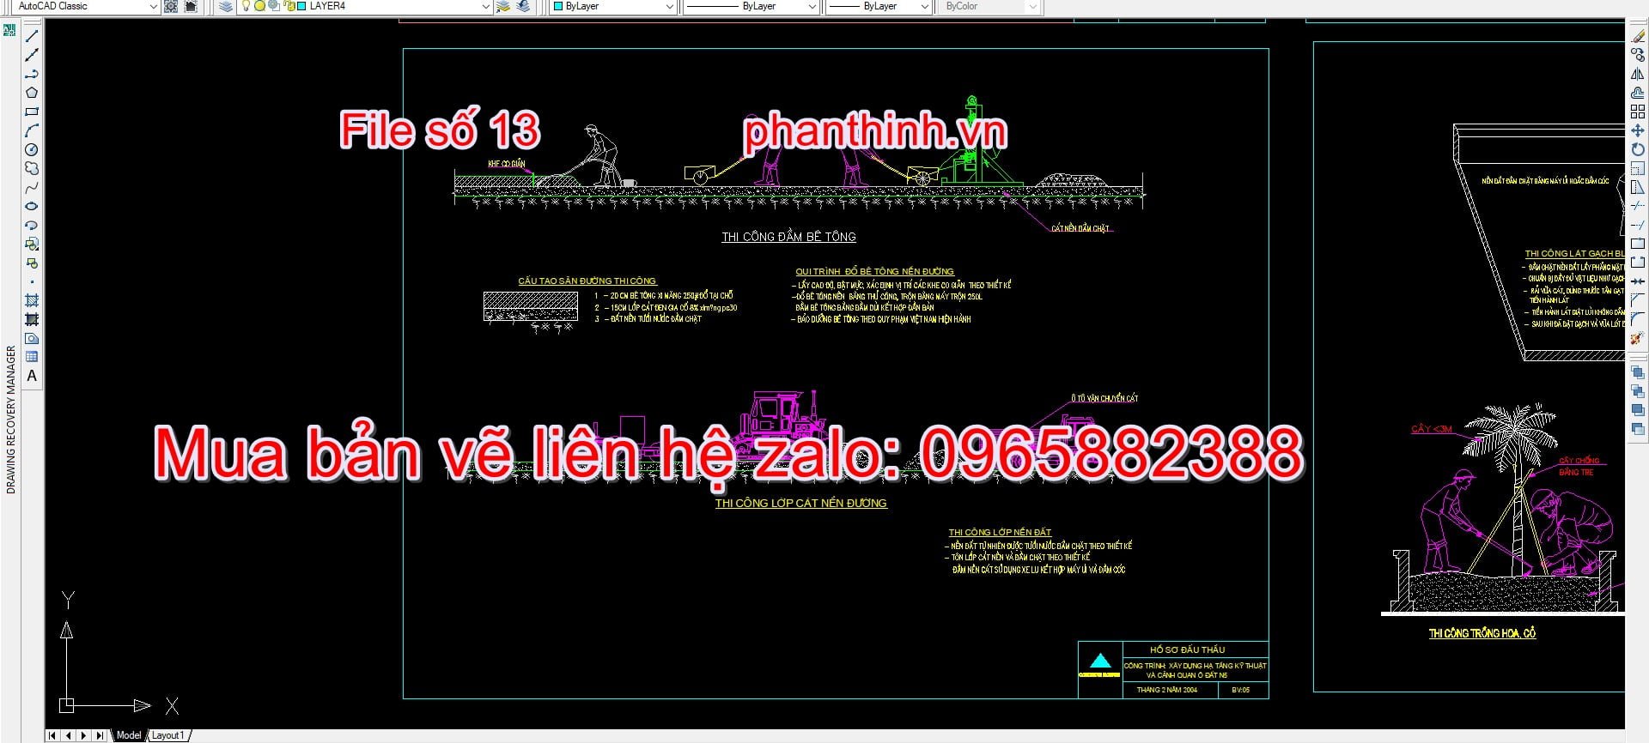Select the Break at Point tool
This screenshot has width=1649, height=743.
tap(1638, 244)
